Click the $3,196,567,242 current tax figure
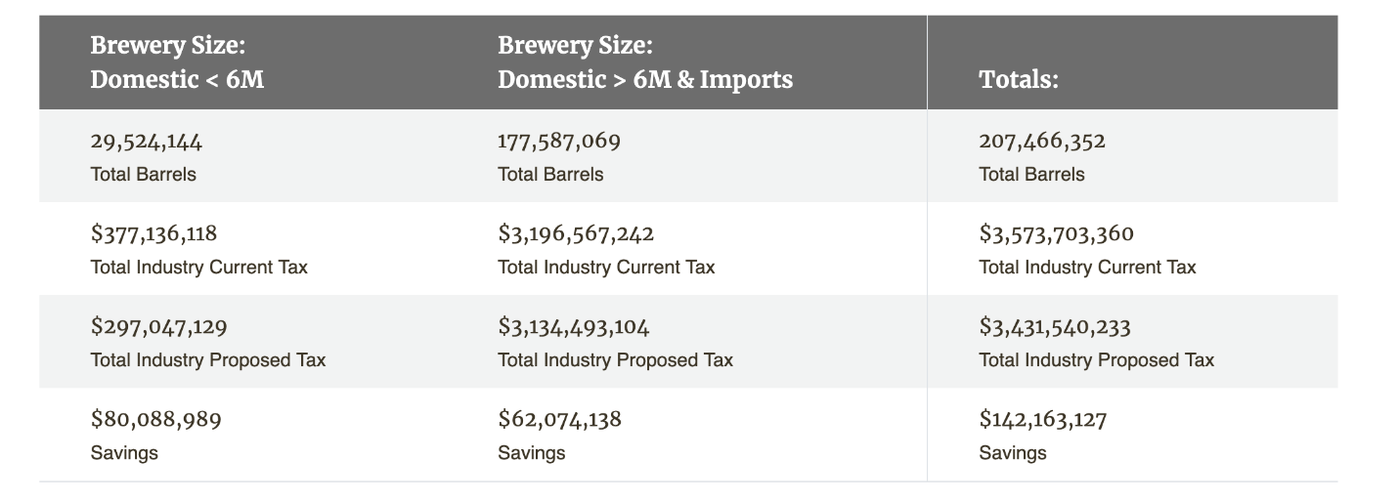The height and width of the screenshot is (500, 1399). point(576,233)
